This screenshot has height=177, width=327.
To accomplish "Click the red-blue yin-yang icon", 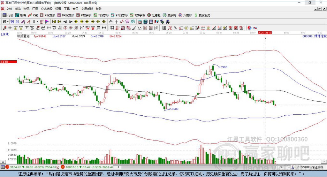I will click(x=249, y=28).
